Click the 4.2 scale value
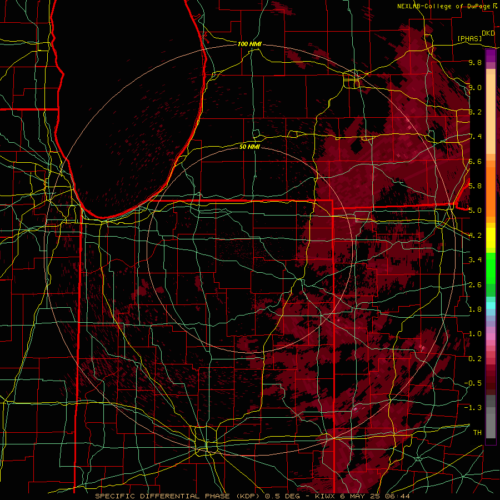The height and width of the screenshot is (500, 500). tap(475, 236)
